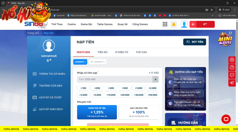238x132 pixels.
Task: Open the apps grid menu icon
Action: click(x=165, y=24)
